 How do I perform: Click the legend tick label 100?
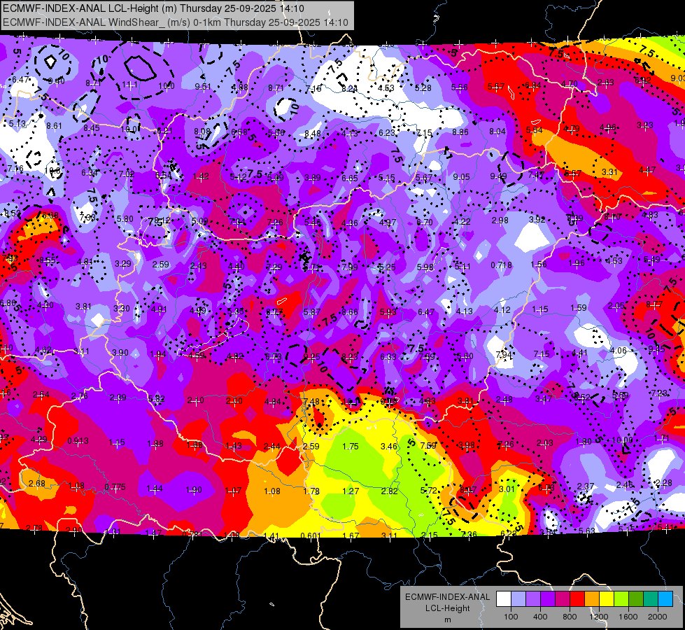(x=511, y=617)
